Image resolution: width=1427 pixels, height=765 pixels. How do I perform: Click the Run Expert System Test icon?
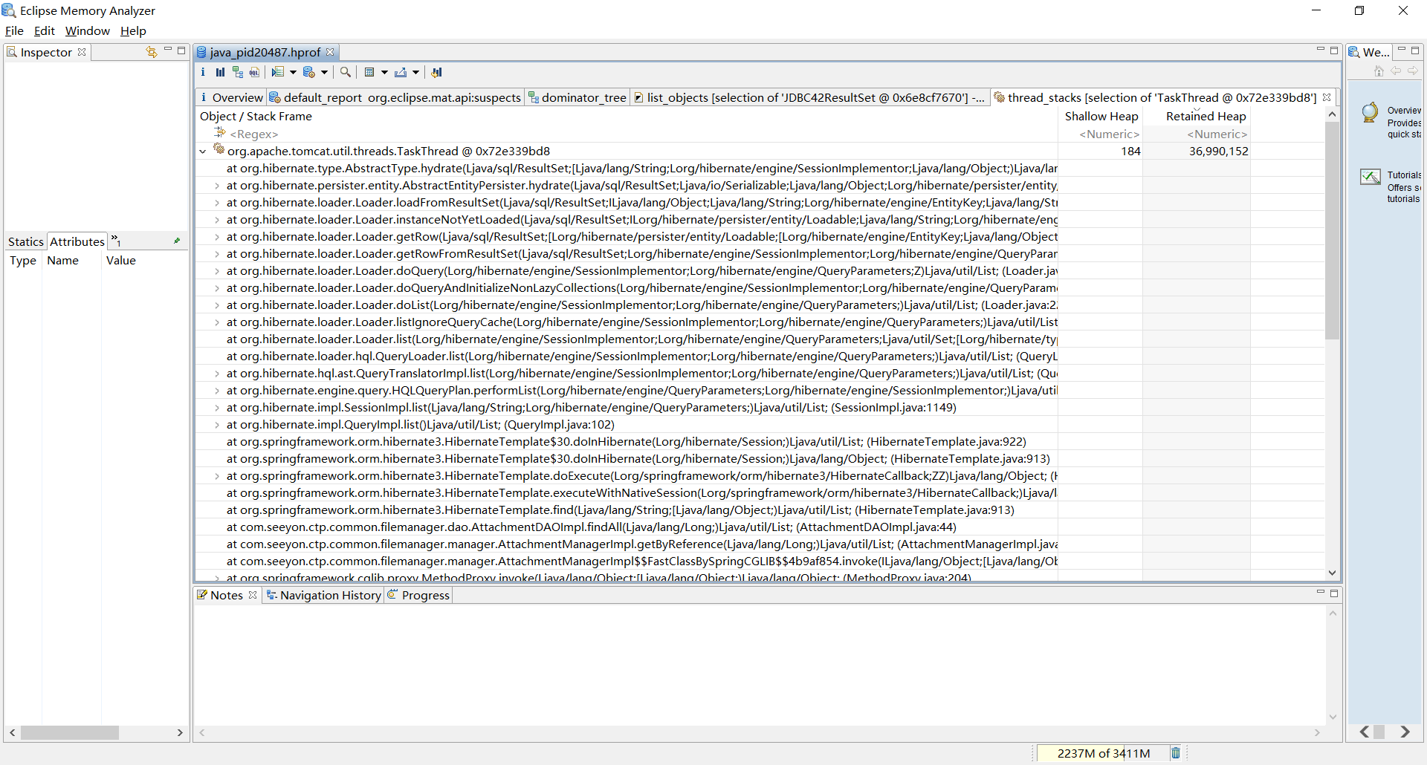(x=309, y=72)
